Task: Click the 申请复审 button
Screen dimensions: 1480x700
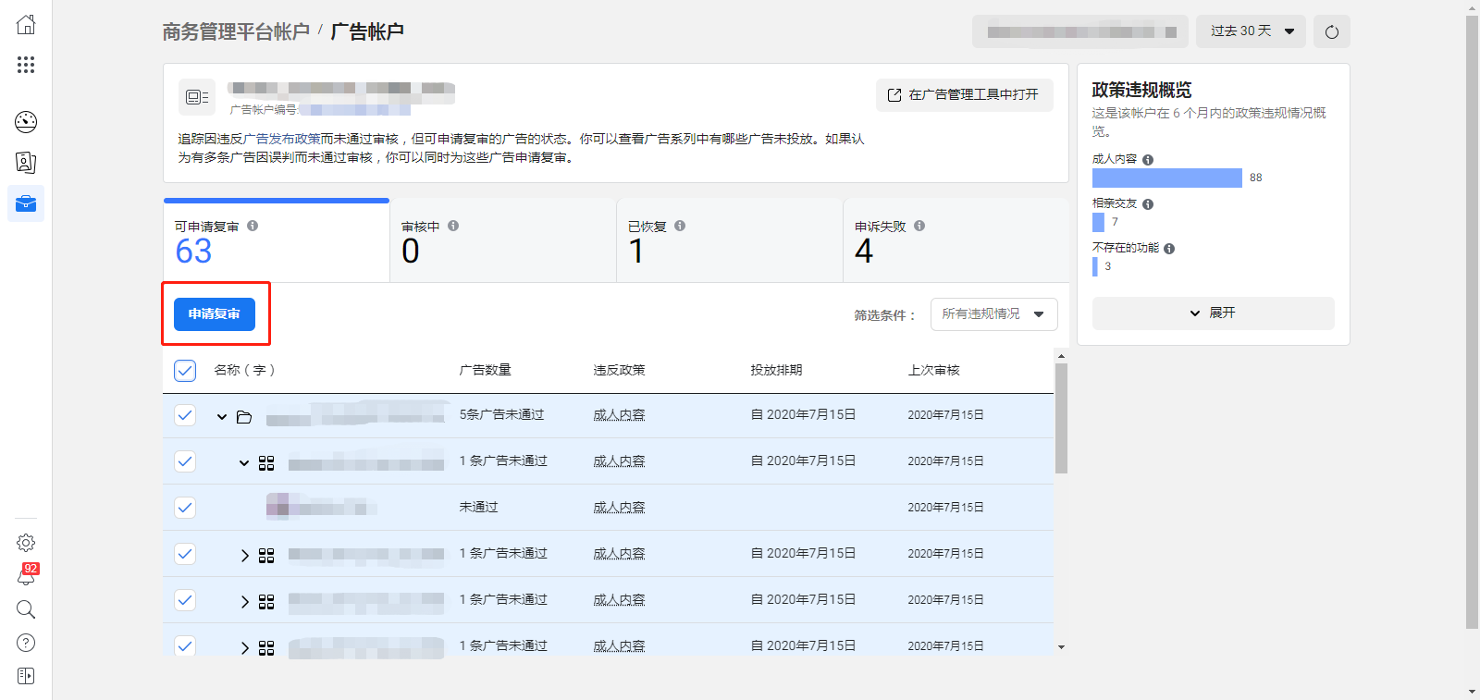Action: pos(215,314)
